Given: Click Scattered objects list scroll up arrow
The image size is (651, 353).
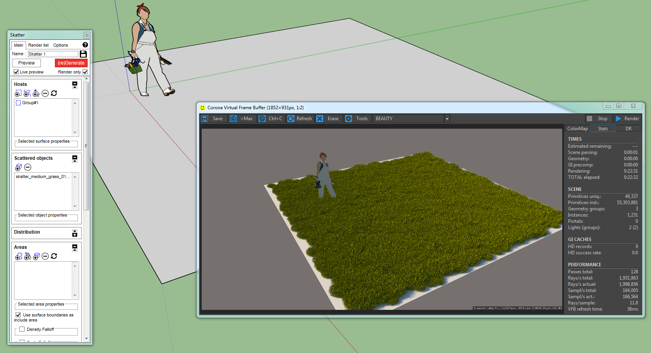Looking at the screenshot, I should coord(75,177).
